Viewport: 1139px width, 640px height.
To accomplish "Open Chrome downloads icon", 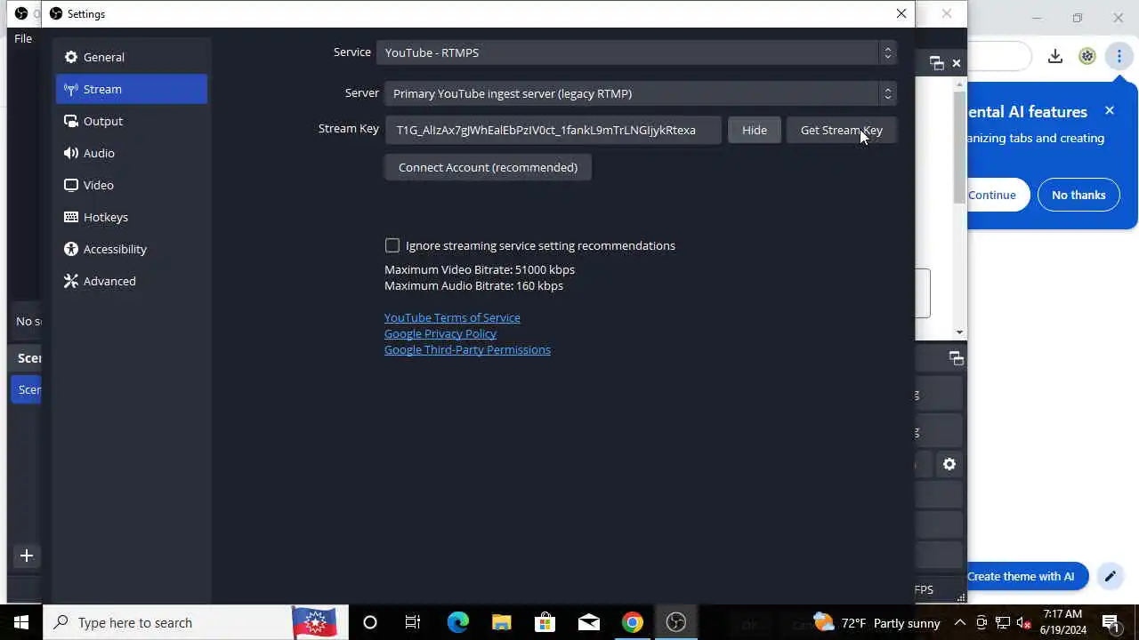I will pos(1055,57).
